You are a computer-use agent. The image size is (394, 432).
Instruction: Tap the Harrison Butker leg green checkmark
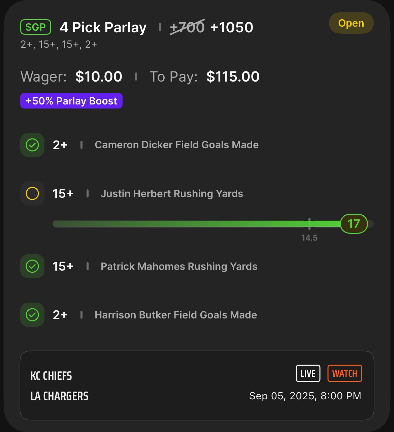(x=32, y=315)
